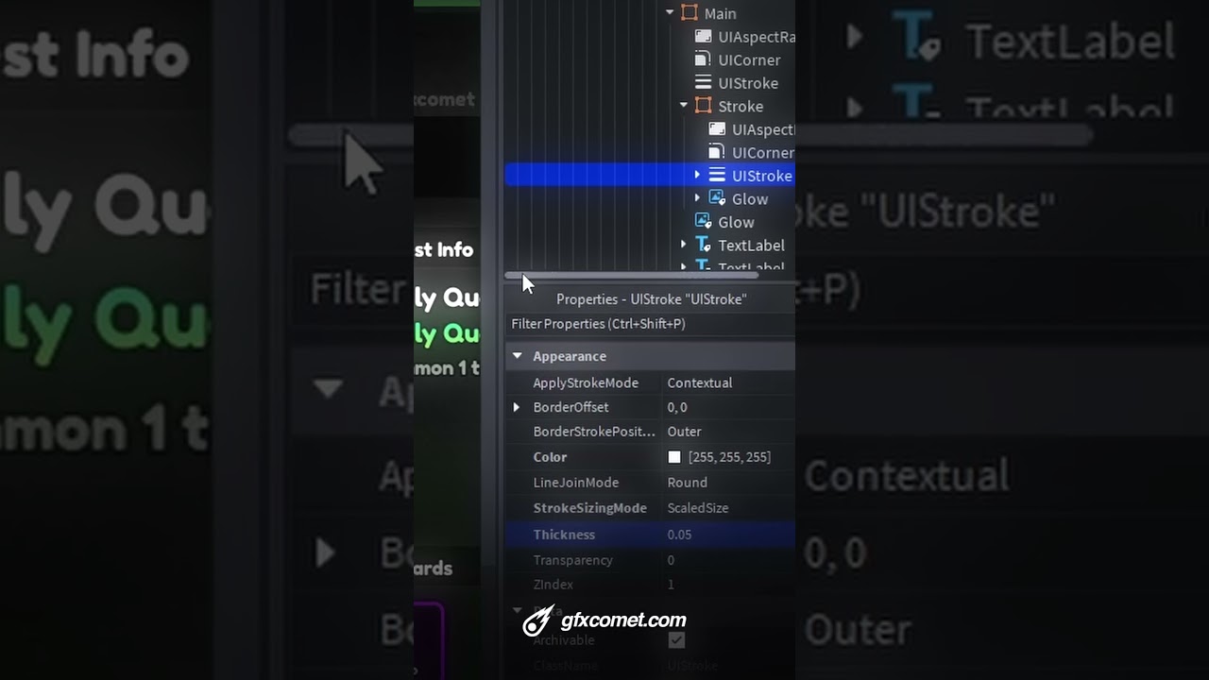Image resolution: width=1209 pixels, height=680 pixels.
Task: Click the Glow image icon under Stroke
Action: pos(717,198)
